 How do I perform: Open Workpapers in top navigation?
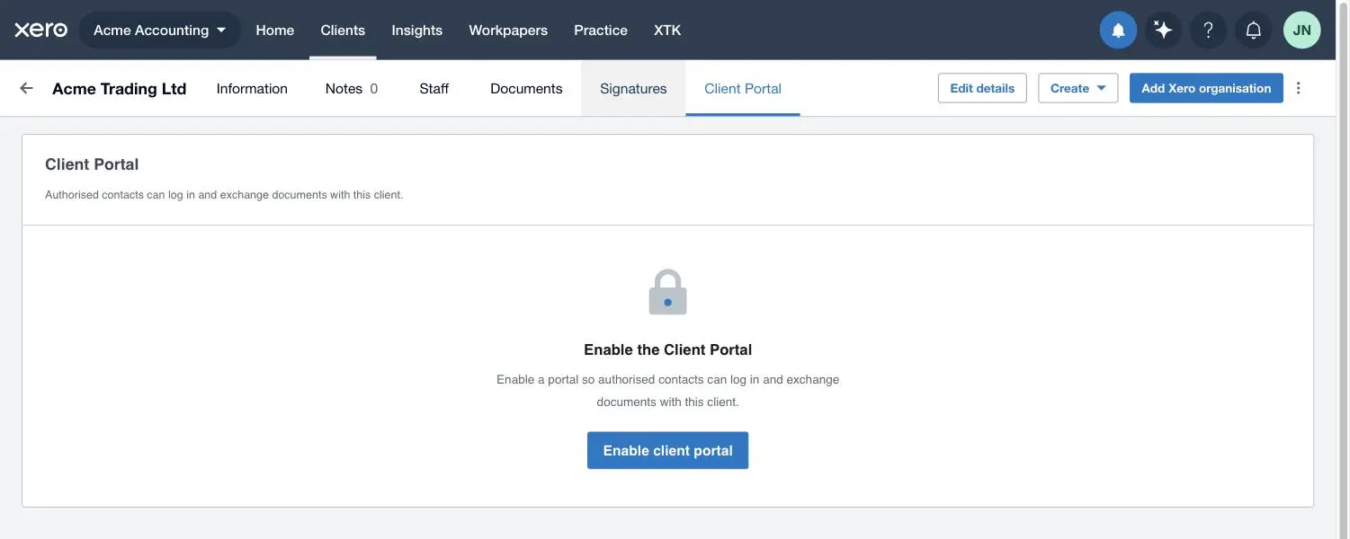point(508,31)
